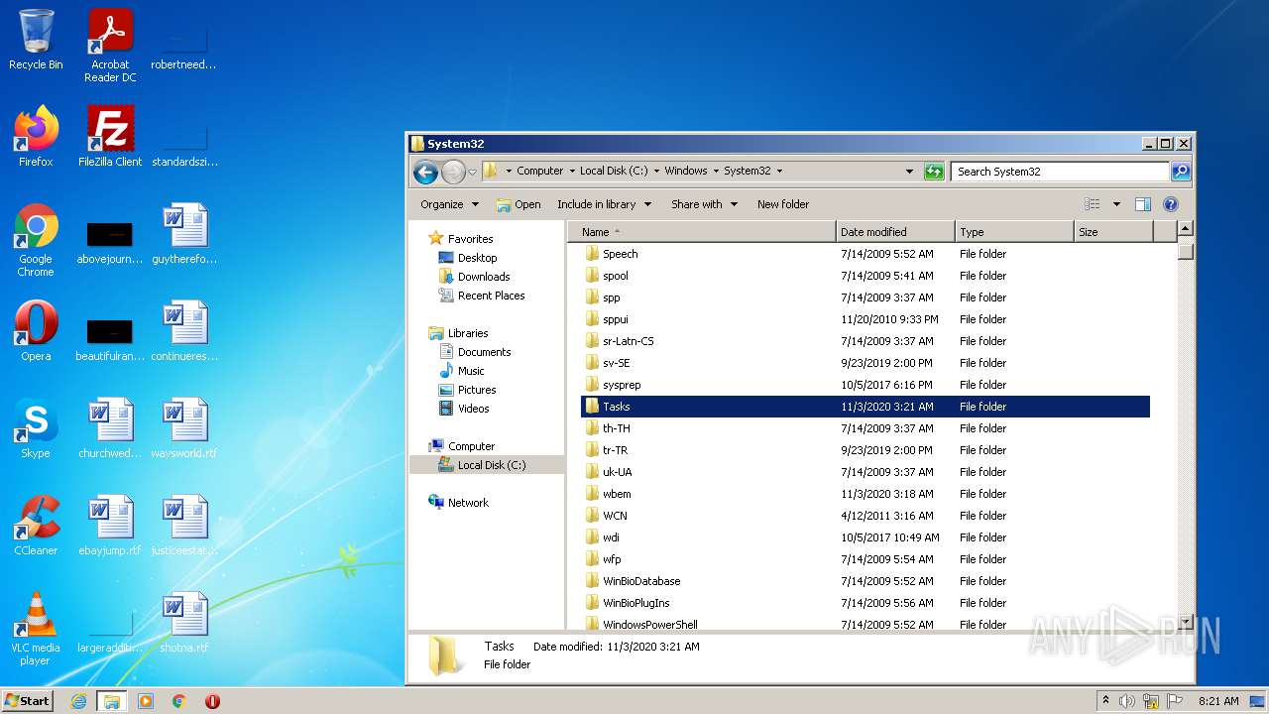
Task: Click the Chrome icon in the taskbar
Action: tap(178, 701)
